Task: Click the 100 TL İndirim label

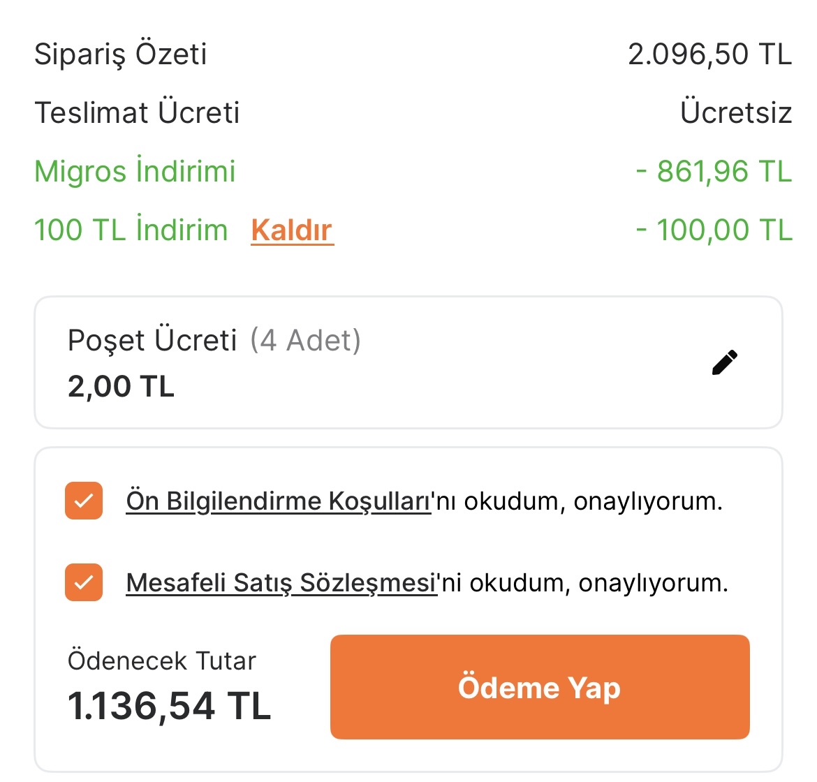Action: point(131,230)
